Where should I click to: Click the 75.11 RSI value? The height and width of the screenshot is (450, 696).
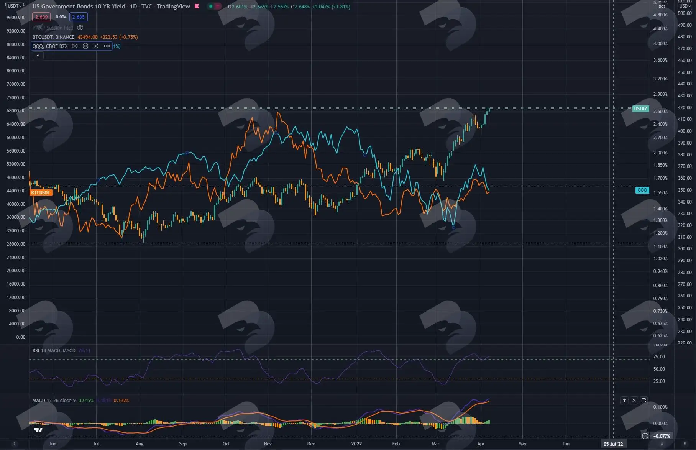[x=84, y=350]
